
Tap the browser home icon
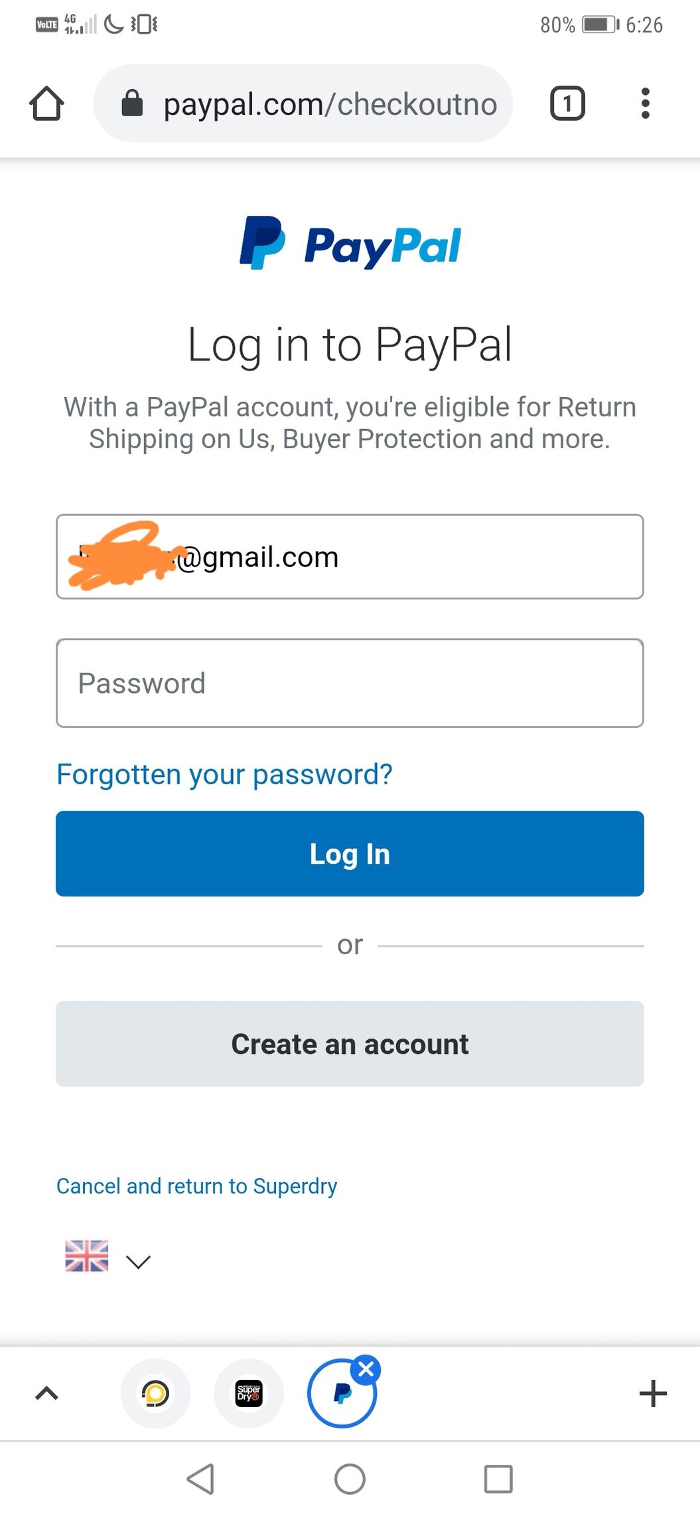(46, 104)
